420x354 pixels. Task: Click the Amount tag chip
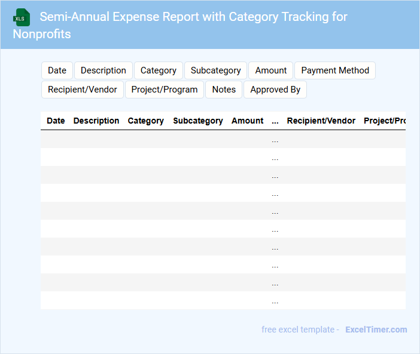click(270, 70)
